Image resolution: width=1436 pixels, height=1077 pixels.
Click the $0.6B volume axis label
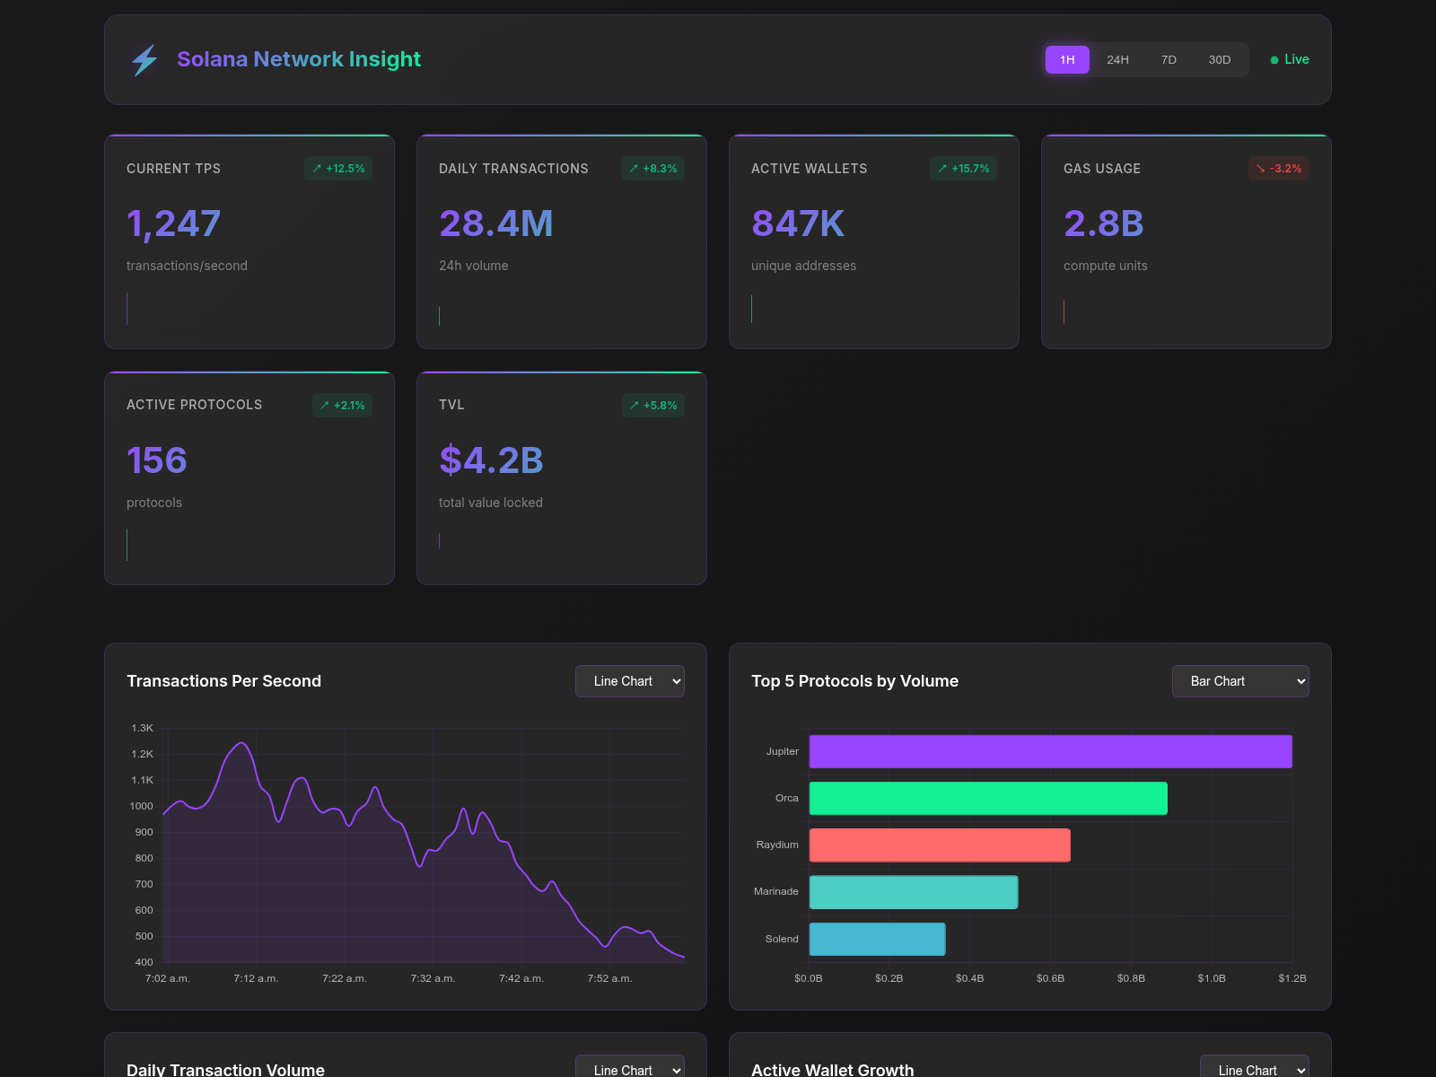click(x=1050, y=978)
